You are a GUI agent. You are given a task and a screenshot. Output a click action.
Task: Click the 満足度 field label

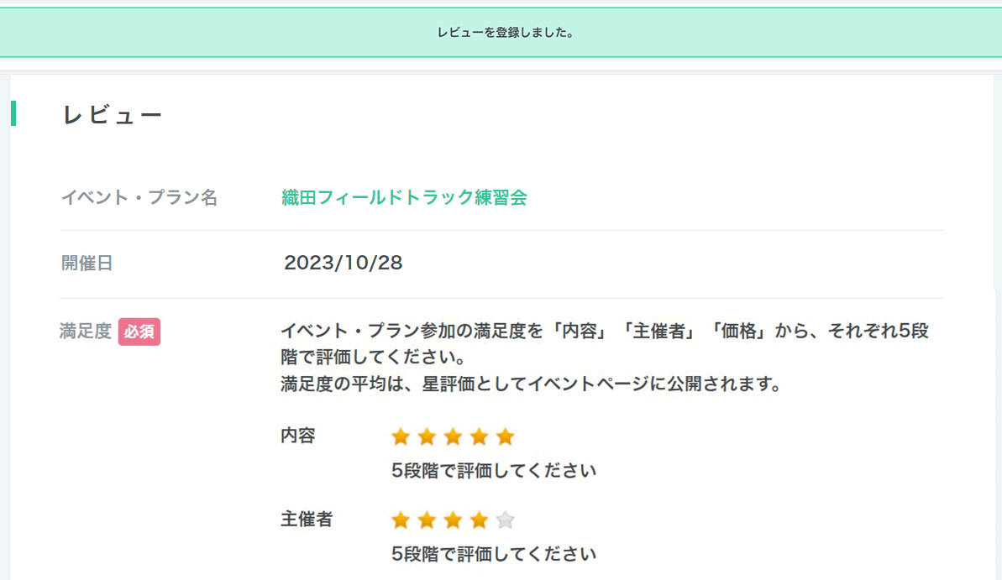(86, 332)
